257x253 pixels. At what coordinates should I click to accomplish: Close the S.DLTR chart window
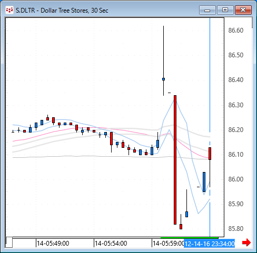pyautogui.click(x=243, y=10)
